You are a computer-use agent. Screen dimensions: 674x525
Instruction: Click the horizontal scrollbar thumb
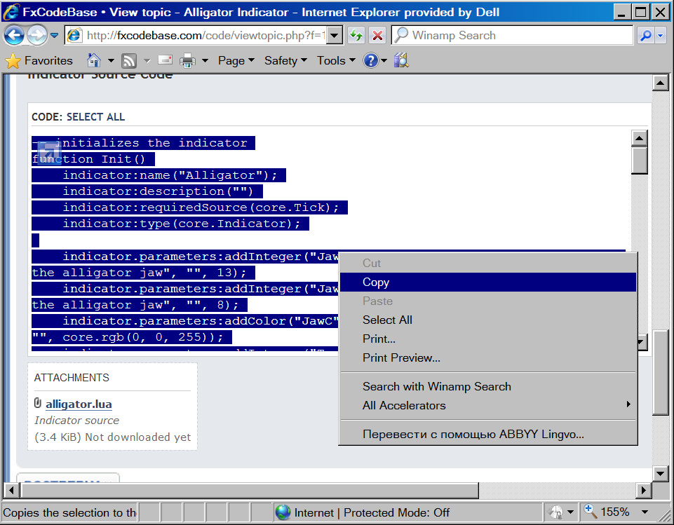[x=250, y=490]
